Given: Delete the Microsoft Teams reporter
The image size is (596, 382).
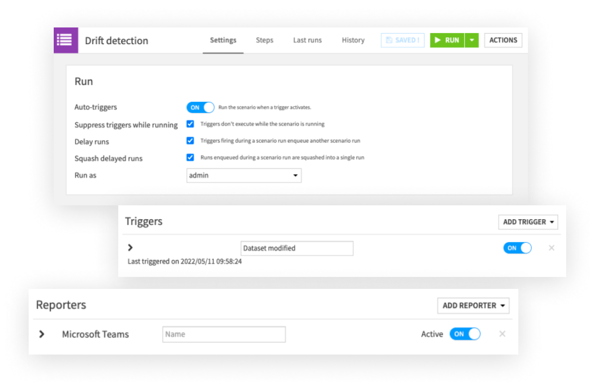Looking at the screenshot, I should [x=502, y=334].
